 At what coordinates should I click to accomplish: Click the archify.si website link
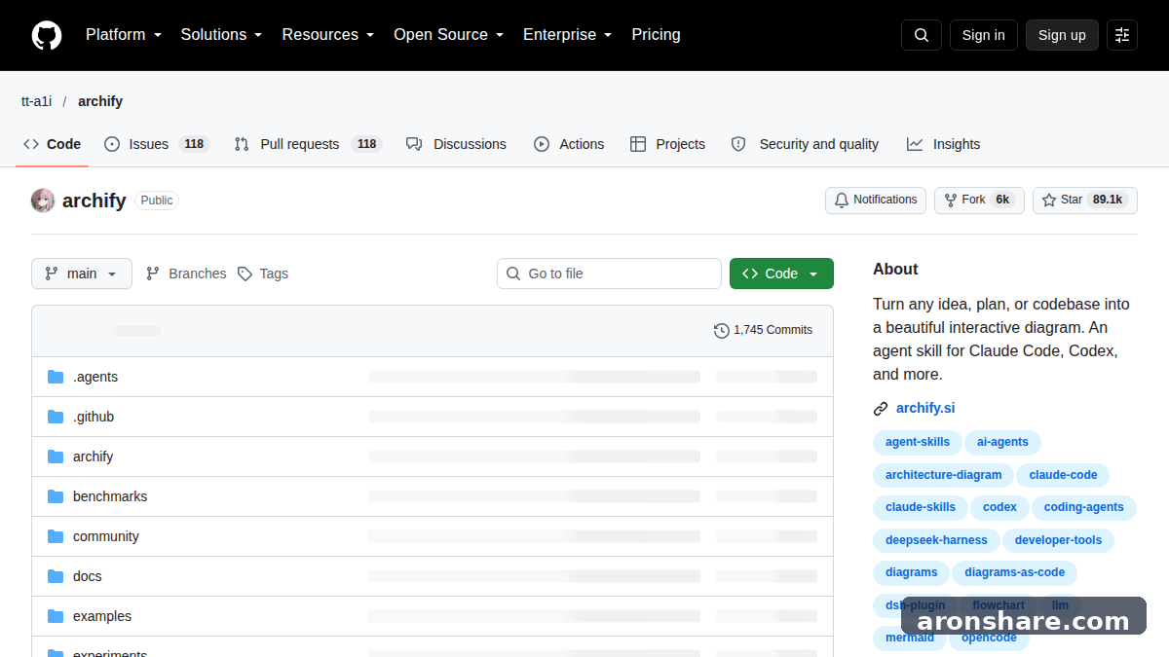925,409
